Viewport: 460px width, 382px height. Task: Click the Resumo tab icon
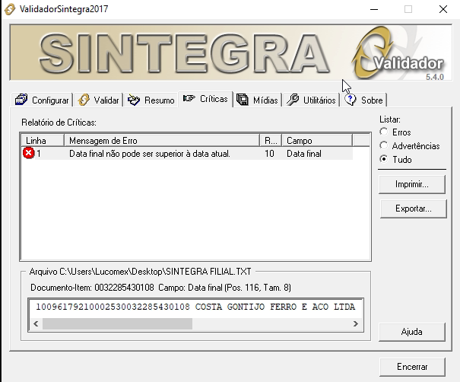(x=134, y=100)
